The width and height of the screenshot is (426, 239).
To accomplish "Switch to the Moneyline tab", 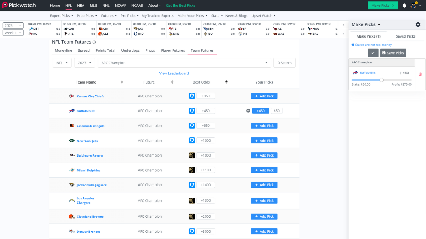I will 64,51.
